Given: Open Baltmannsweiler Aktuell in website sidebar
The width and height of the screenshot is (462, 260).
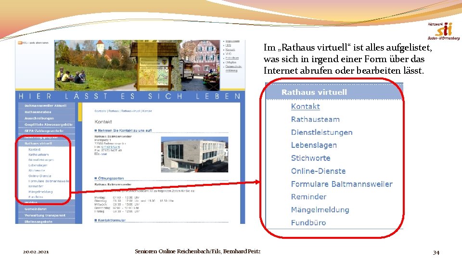Looking at the screenshot, I should 46,105.
